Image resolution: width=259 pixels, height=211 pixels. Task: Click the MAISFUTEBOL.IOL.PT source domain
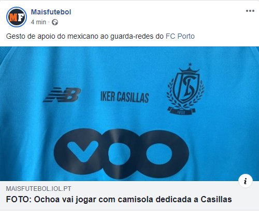tap(38, 189)
